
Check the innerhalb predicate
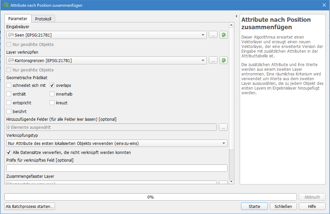(52, 94)
